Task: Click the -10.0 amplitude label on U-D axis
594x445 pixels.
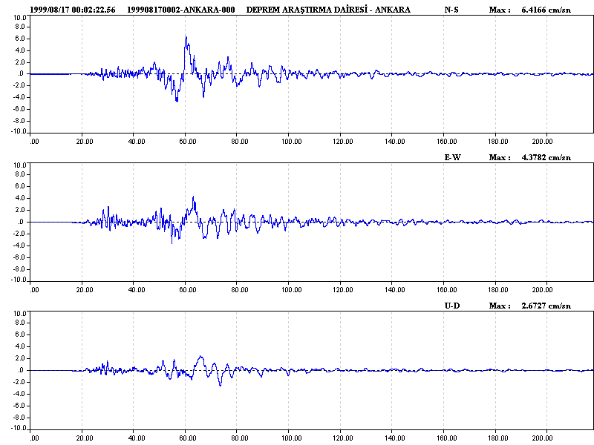Action: 19,429
